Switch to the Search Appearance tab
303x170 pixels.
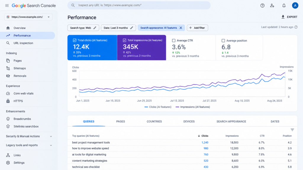tap(231, 122)
